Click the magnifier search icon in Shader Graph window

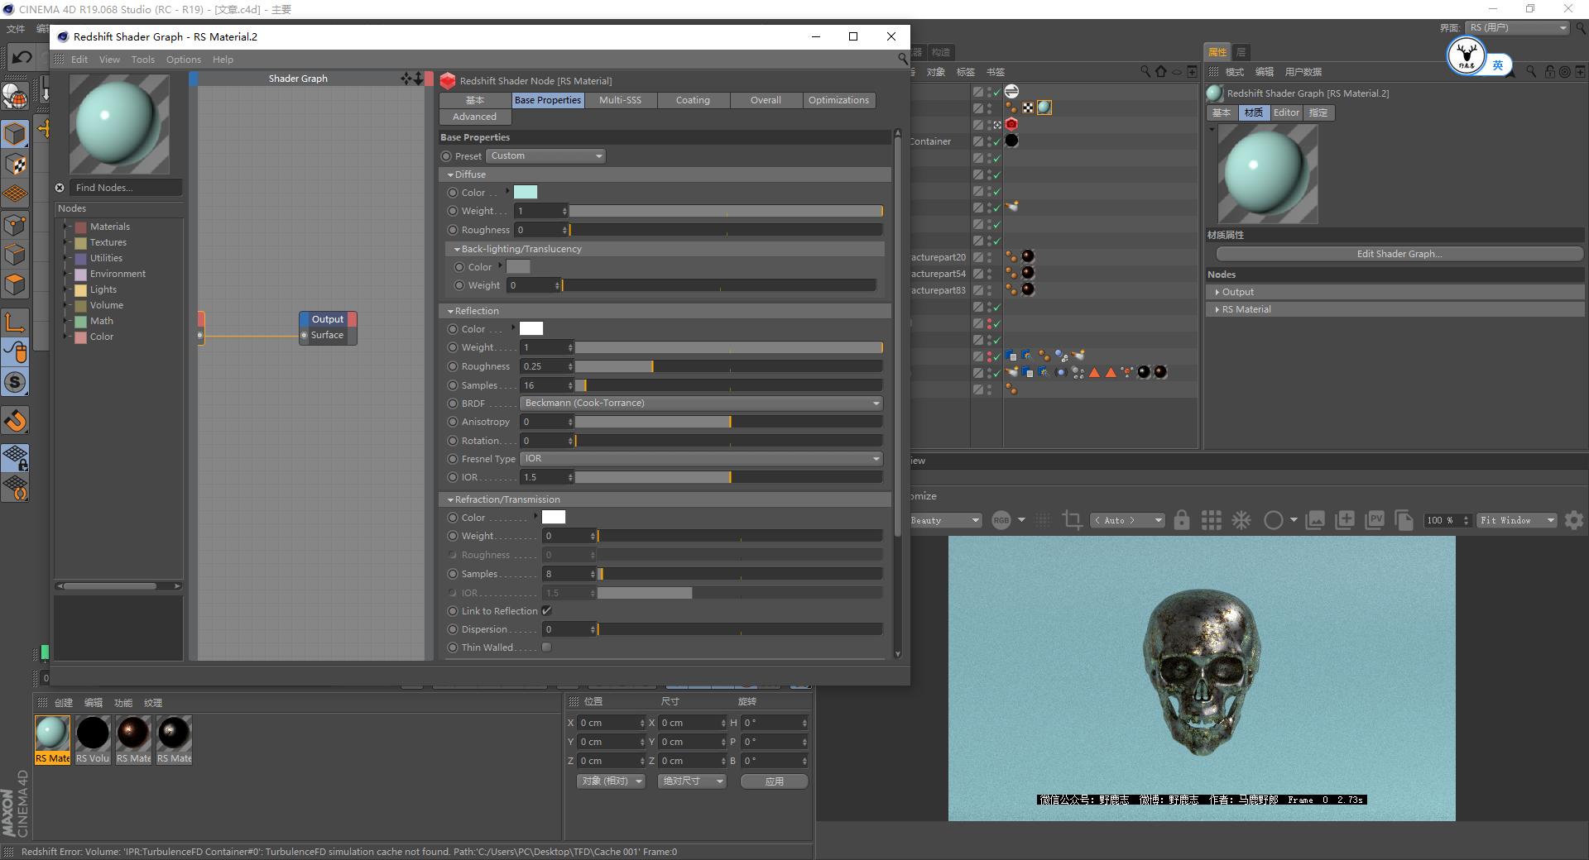tap(902, 59)
